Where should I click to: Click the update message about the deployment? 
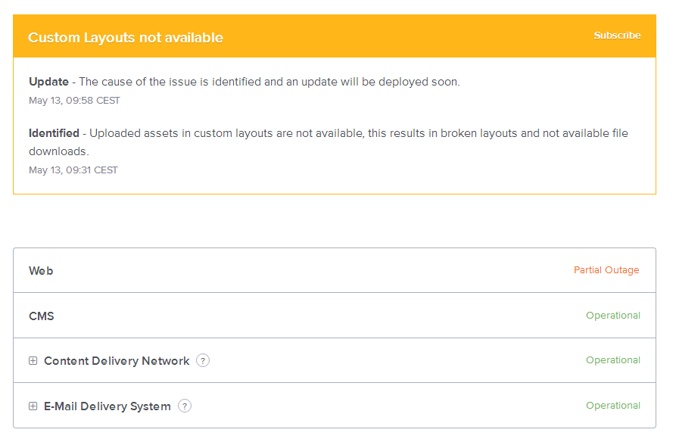point(269,82)
